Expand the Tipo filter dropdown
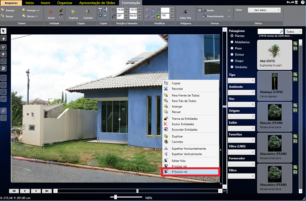306x201 pixels. (x=241, y=80)
